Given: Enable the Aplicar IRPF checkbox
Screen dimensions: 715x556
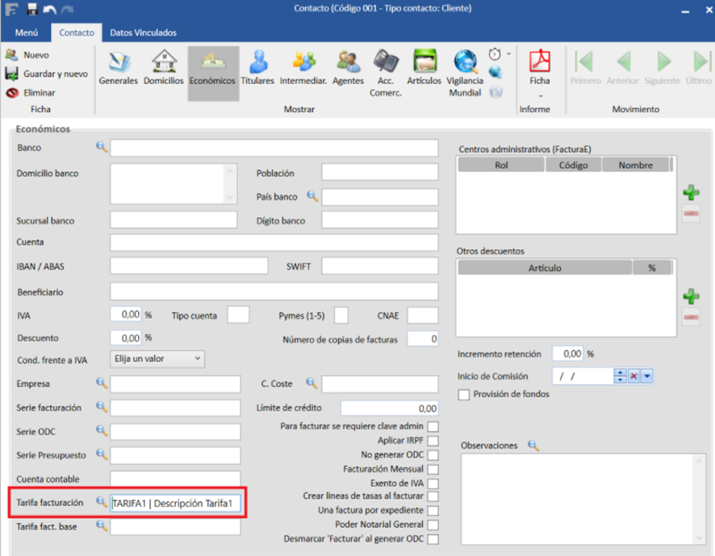Looking at the screenshot, I should coord(433,441).
